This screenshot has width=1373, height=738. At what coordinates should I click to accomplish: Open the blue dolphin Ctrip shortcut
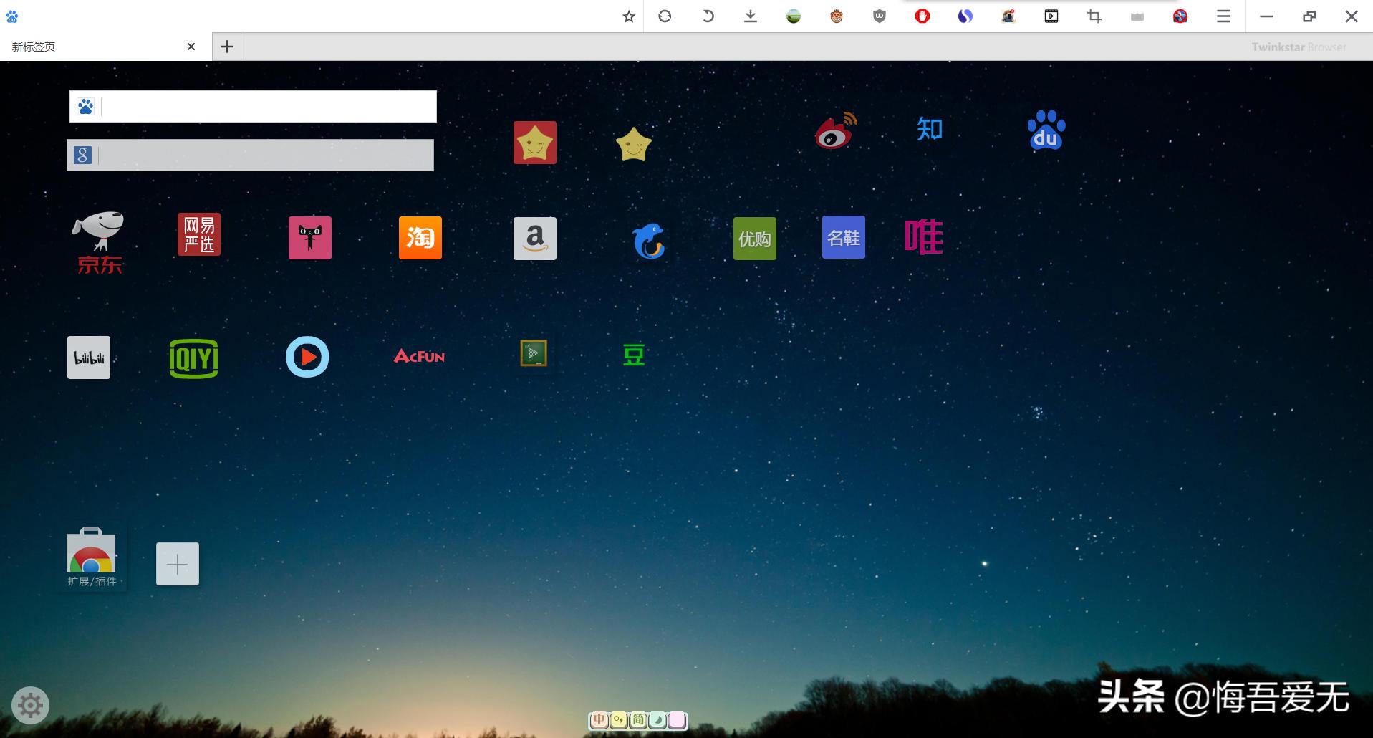point(649,241)
